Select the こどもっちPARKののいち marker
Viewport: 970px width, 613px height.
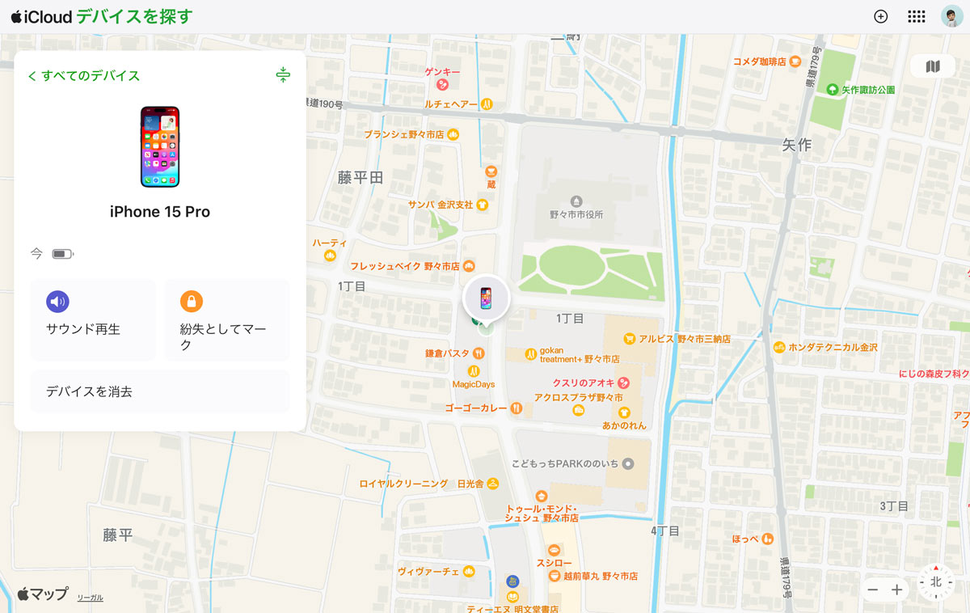630,463
